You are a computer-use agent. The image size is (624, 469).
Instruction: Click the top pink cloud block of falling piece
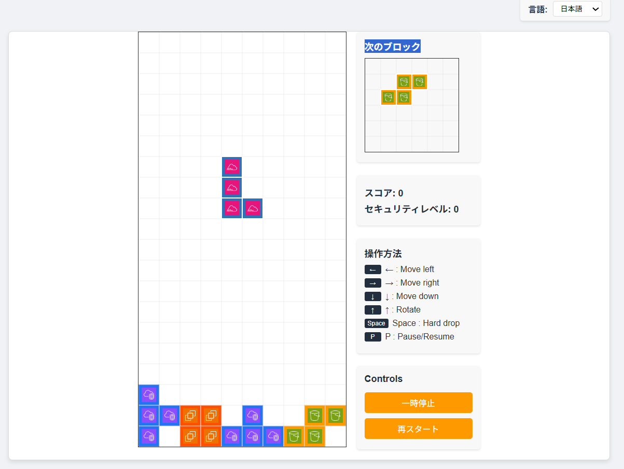click(x=232, y=167)
